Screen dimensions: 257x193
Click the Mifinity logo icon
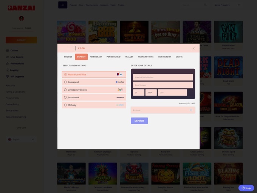click(120, 105)
